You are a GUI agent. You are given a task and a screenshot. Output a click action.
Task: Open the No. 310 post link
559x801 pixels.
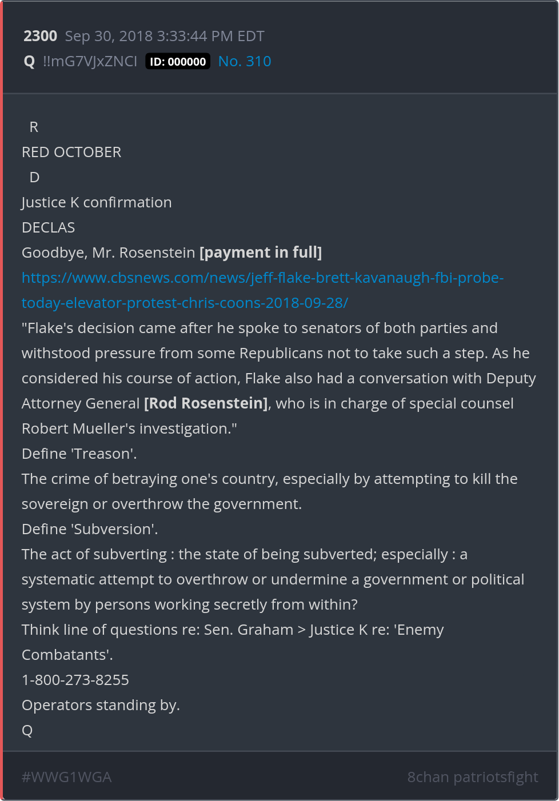pyautogui.click(x=245, y=61)
